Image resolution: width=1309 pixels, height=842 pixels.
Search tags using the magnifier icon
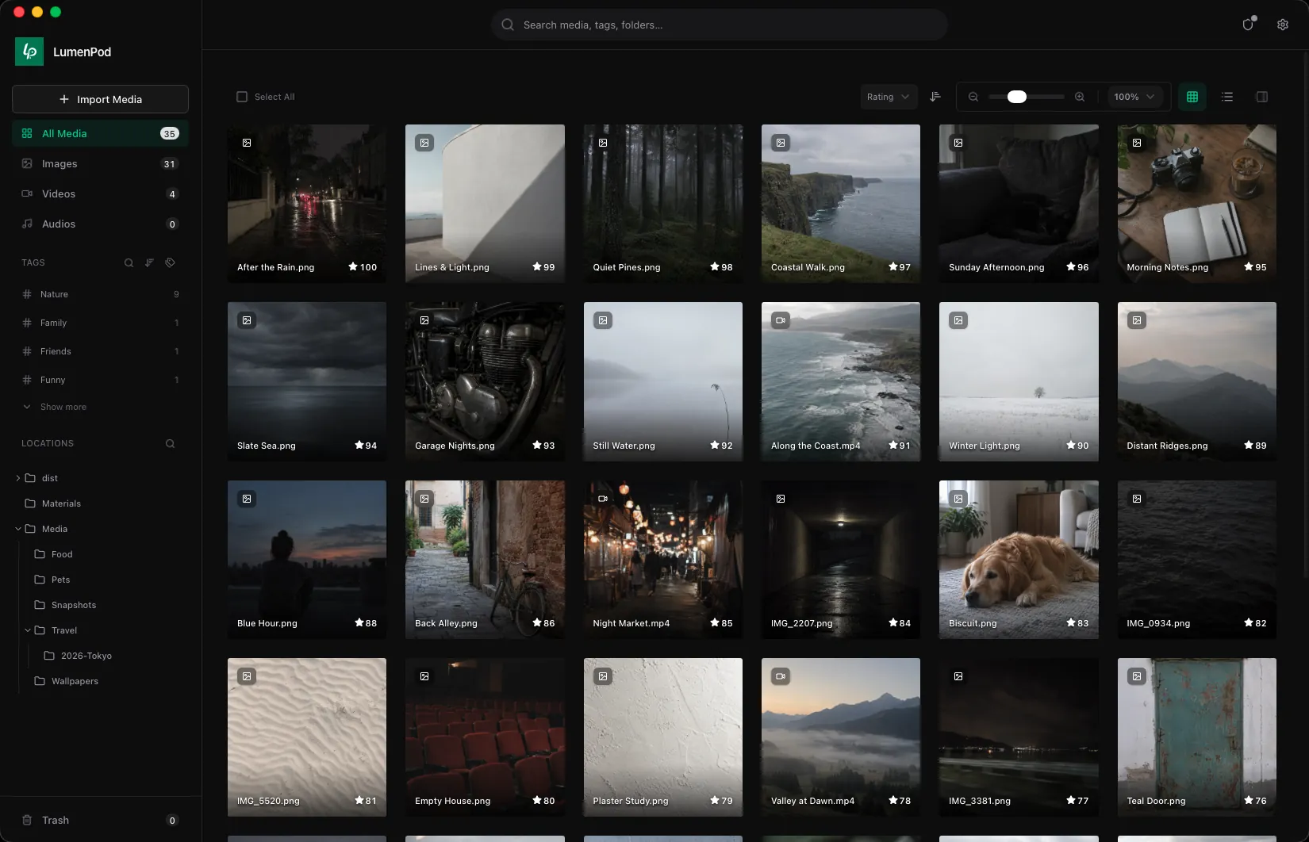tap(129, 262)
